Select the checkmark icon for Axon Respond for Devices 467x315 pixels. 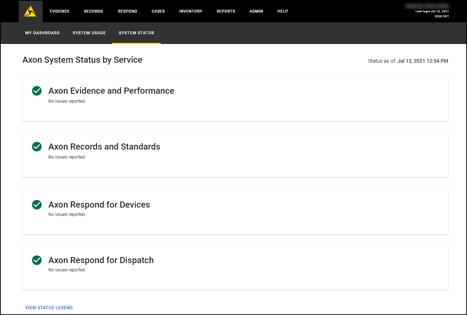pos(36,204)
